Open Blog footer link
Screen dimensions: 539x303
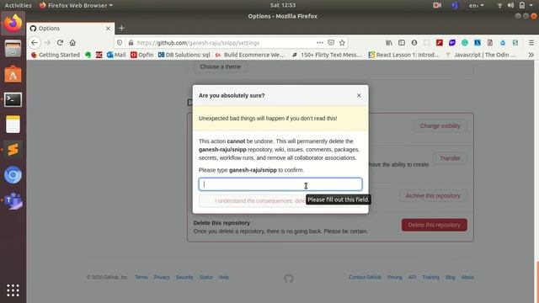(451, 277)
